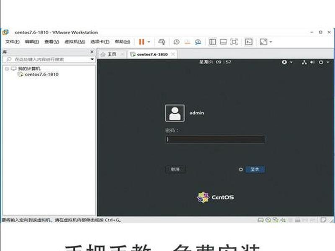335x251 pixels.
Task: Click the hard disk status icon
Action: [260, 220]
